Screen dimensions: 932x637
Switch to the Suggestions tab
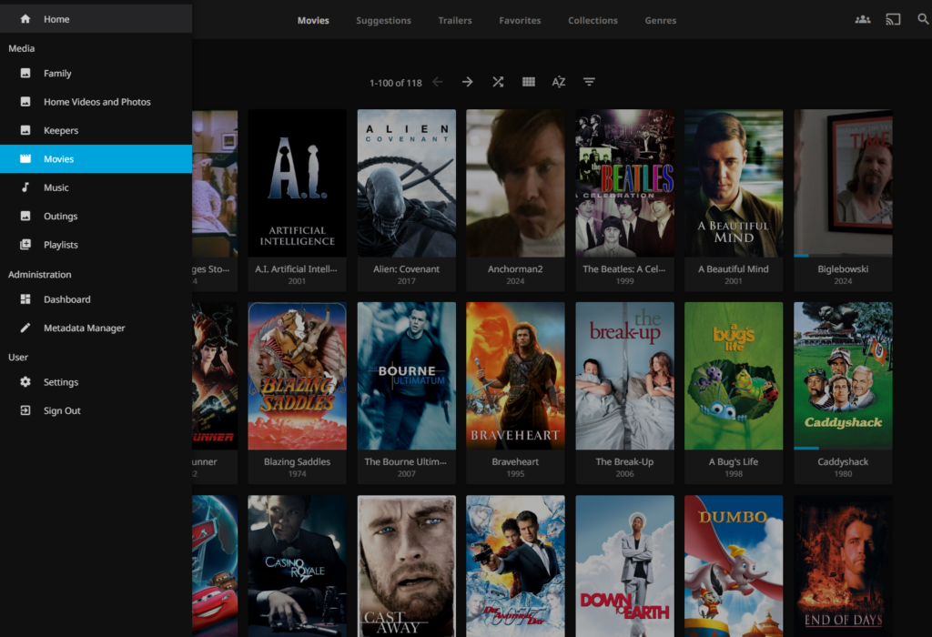383,20
